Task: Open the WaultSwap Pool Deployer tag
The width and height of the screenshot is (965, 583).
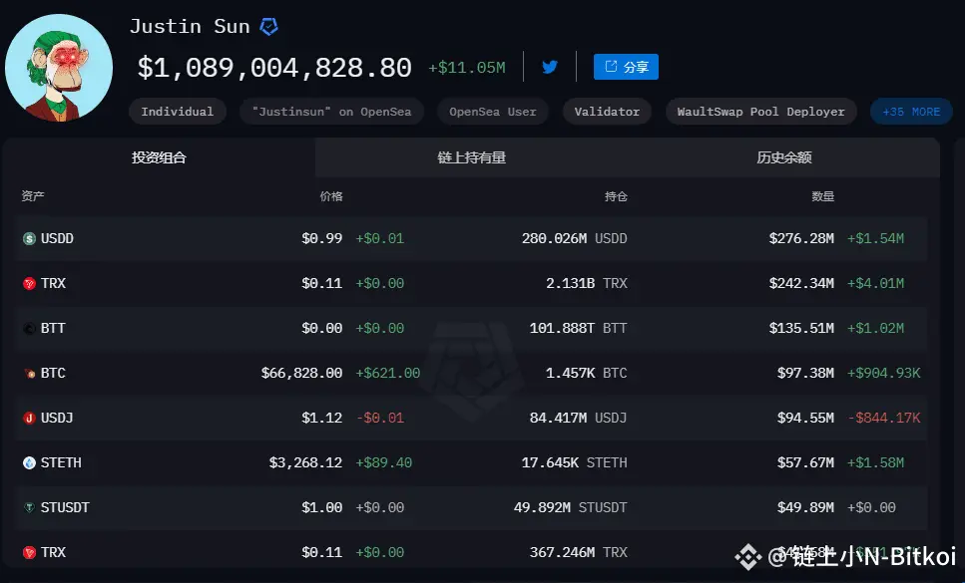Action: [761, 112]
